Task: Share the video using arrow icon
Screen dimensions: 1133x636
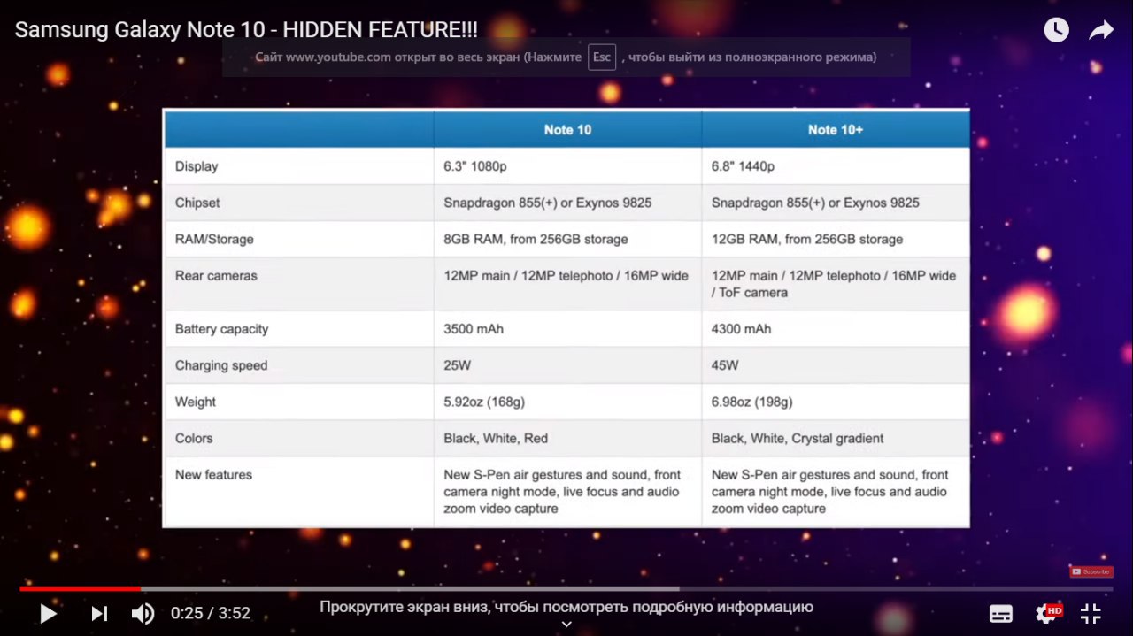Action: pos(1100,31)
